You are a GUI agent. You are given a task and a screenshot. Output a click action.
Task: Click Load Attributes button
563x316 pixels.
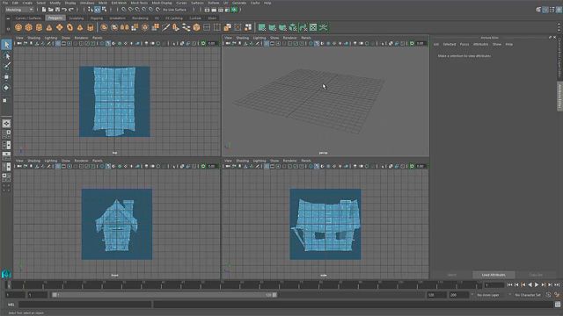point(494,275)
